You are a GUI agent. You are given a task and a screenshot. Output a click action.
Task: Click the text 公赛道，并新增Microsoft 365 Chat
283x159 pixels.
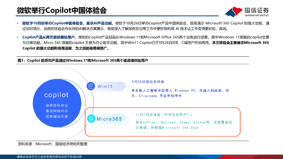[167, 128]
